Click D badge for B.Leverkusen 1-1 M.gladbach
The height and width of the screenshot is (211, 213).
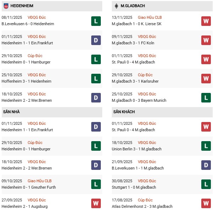click(206, 165)
